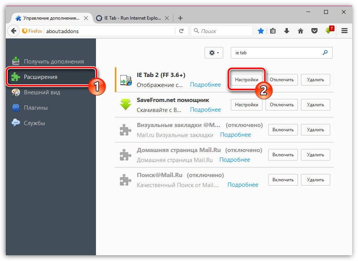Screen dimensions: 358x261
Task: Click the 'Отображение с...' description text
Action: tap(160, 85)
